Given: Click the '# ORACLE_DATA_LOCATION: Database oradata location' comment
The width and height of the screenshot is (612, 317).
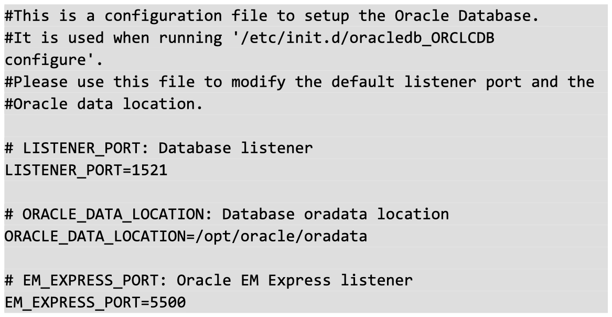Looking at the screenshot, I should [227, 214].
